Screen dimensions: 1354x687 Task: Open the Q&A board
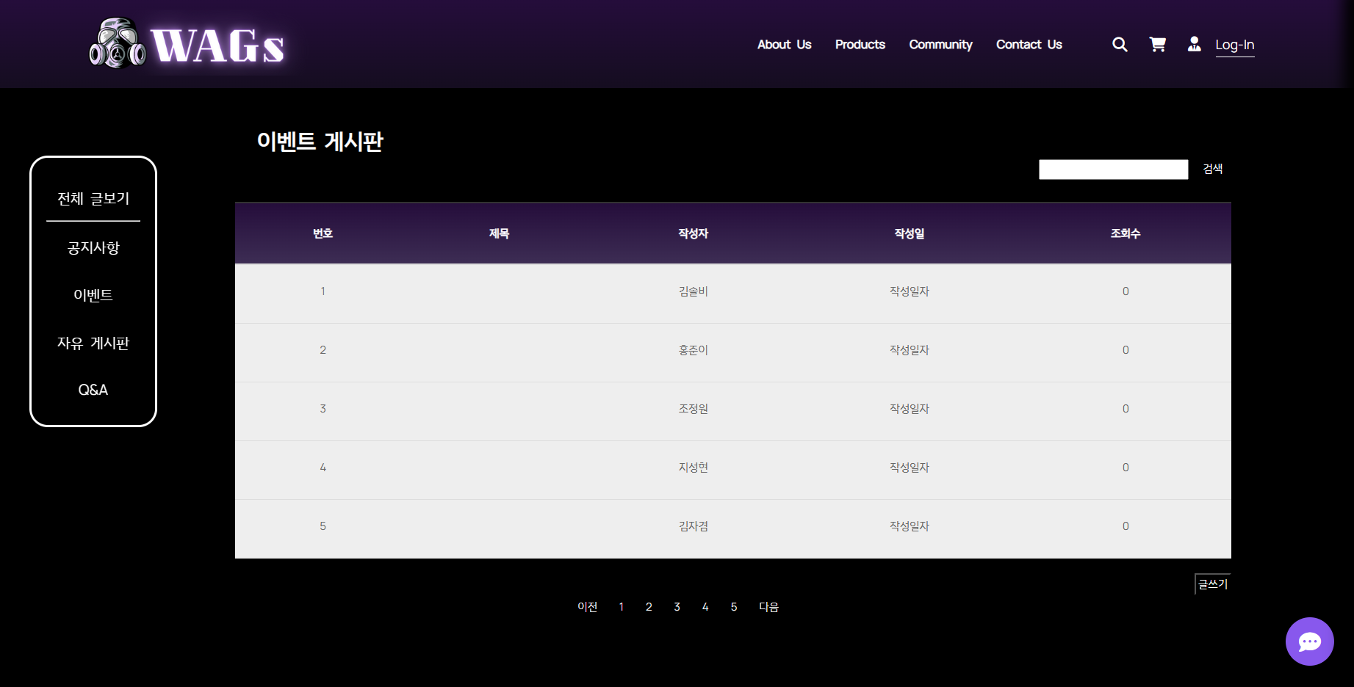(93, 390)
